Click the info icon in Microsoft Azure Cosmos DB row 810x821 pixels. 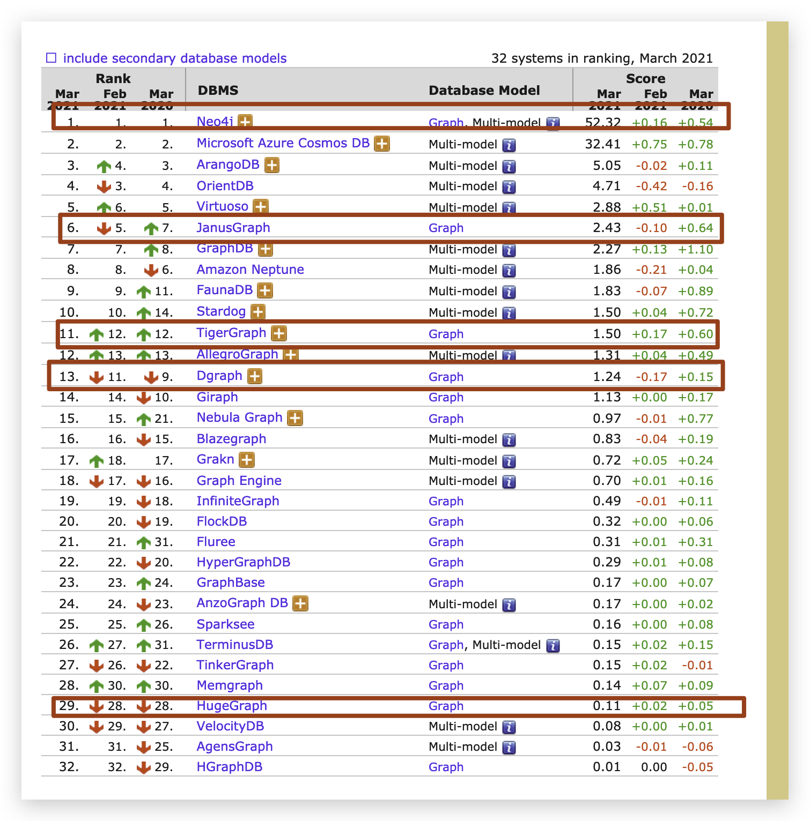[x=509, y=145]
